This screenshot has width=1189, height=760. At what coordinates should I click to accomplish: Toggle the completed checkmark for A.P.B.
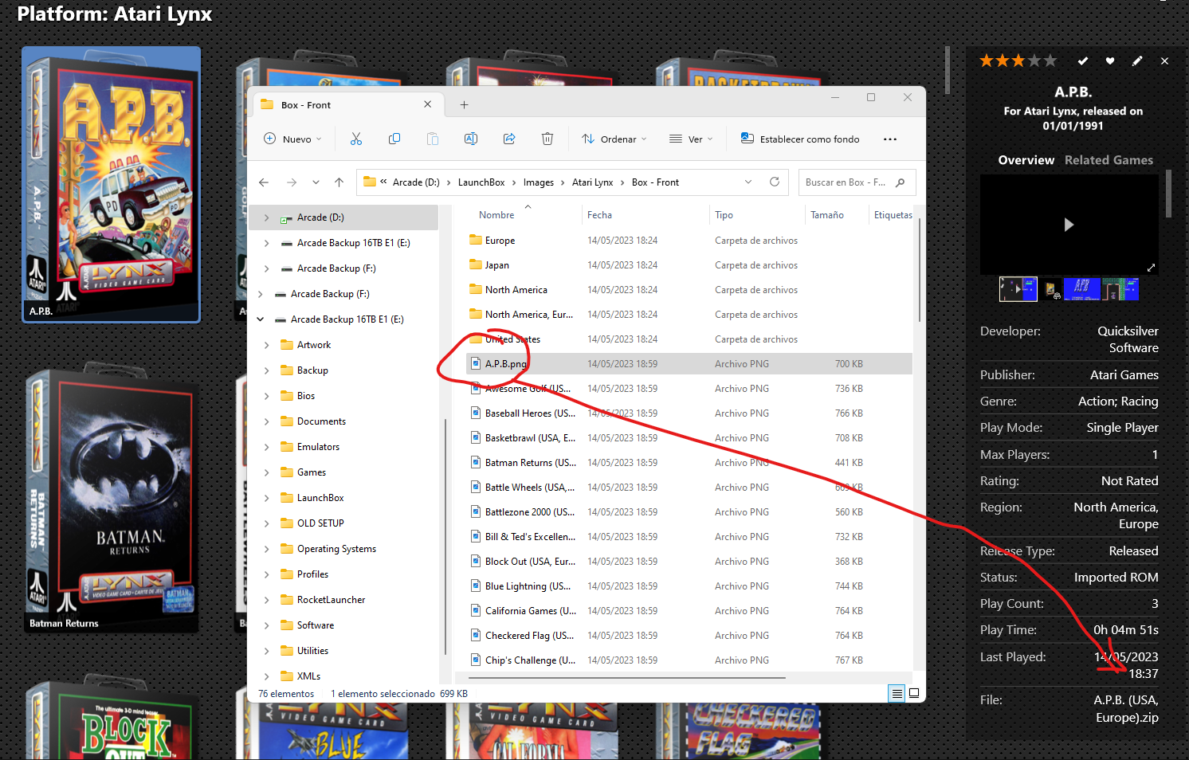pyautogui.click(x=1082, y=61)
